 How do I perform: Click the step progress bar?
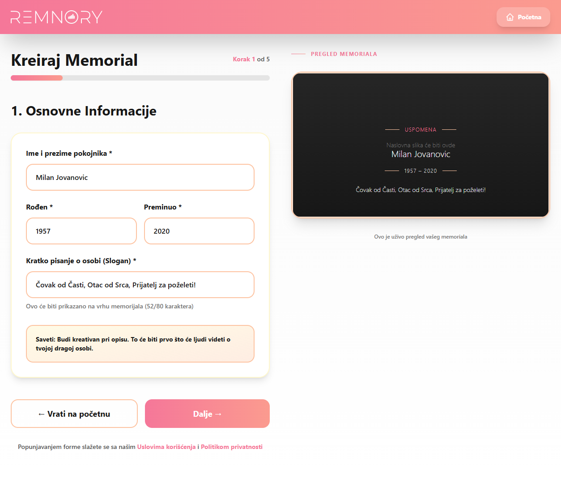[140, 78]
